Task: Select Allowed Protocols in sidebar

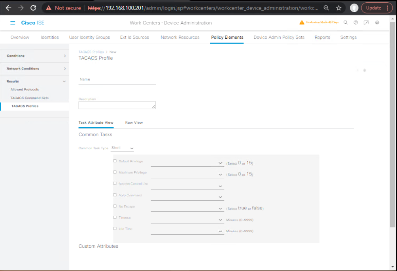Action: [x=25, y=89]
